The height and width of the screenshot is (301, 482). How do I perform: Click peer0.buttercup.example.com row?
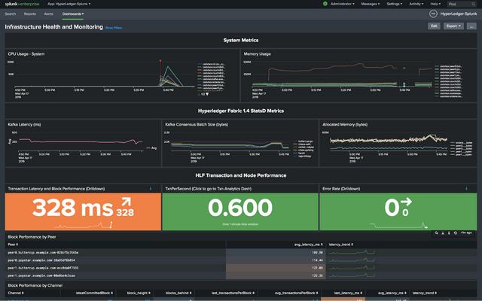coord(241,253)
